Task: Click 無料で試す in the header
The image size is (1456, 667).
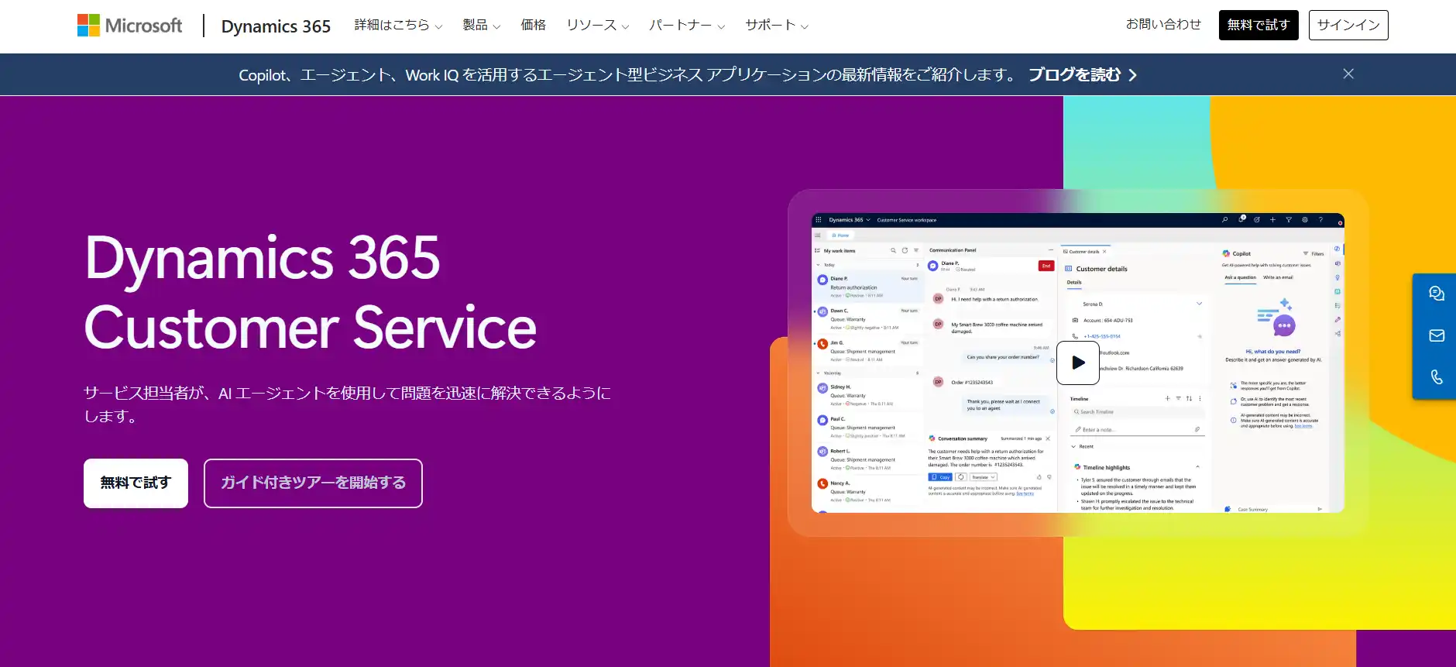Action: (x=1258, y=25)
